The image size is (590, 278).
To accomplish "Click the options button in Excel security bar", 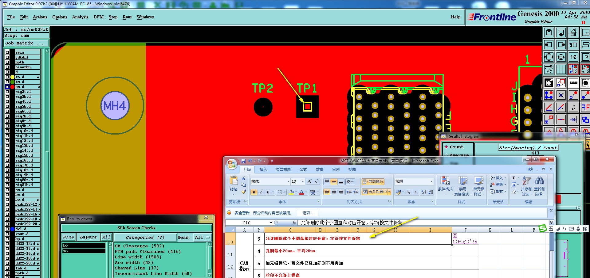I will point(308,213).
